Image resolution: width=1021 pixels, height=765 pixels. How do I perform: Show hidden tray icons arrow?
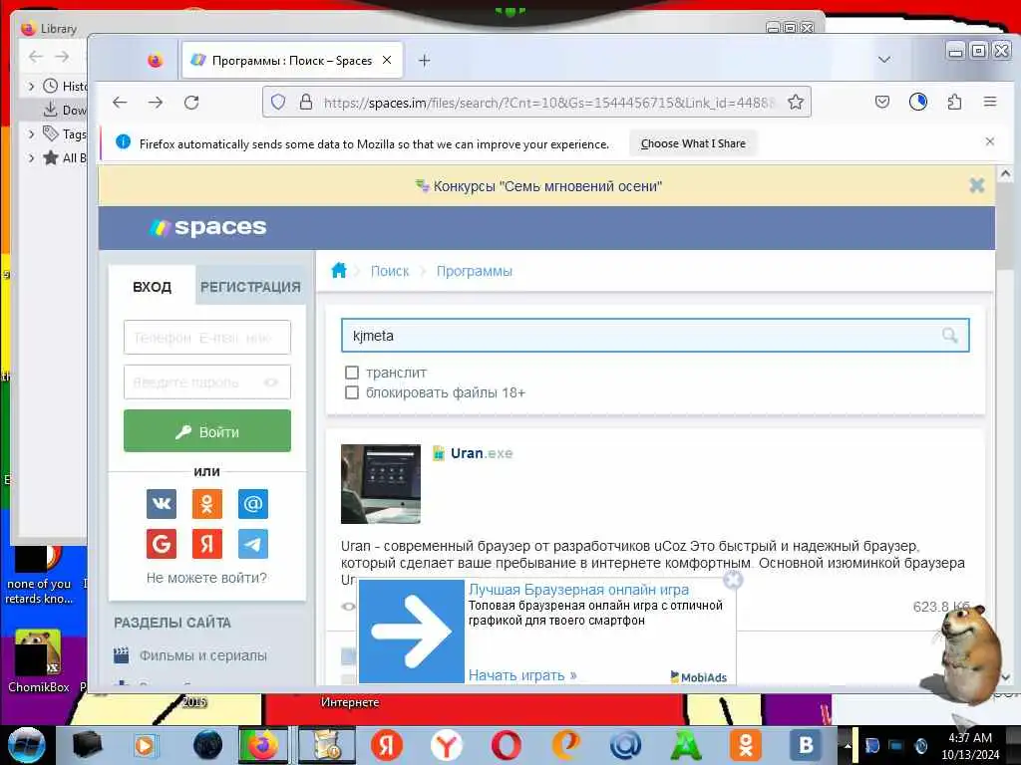coord(848,745)
